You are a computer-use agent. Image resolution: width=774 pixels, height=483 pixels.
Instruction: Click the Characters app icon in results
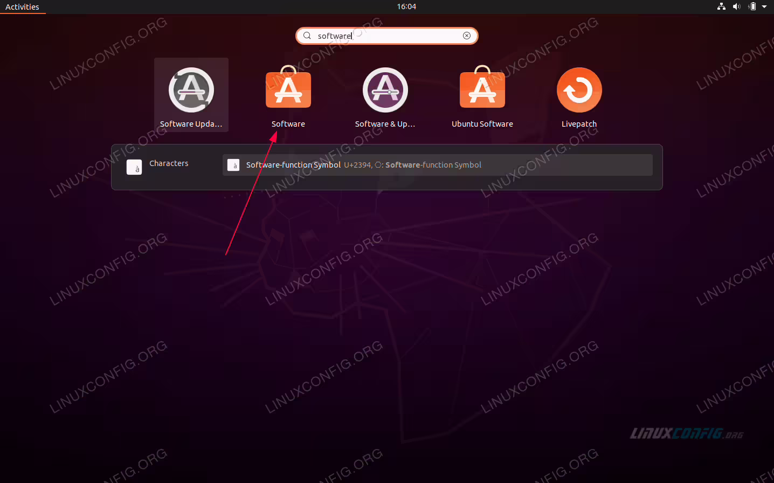[x=134, y=167]
